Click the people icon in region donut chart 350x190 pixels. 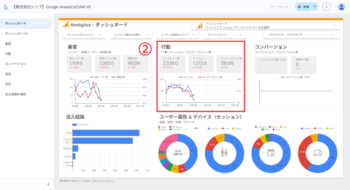pyautogui.click(x=178, y=153)
